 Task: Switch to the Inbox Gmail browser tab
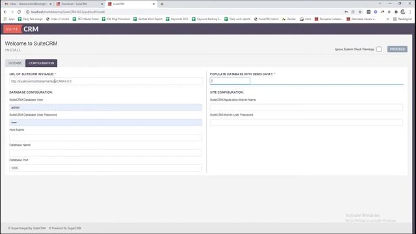coord(27,4)
